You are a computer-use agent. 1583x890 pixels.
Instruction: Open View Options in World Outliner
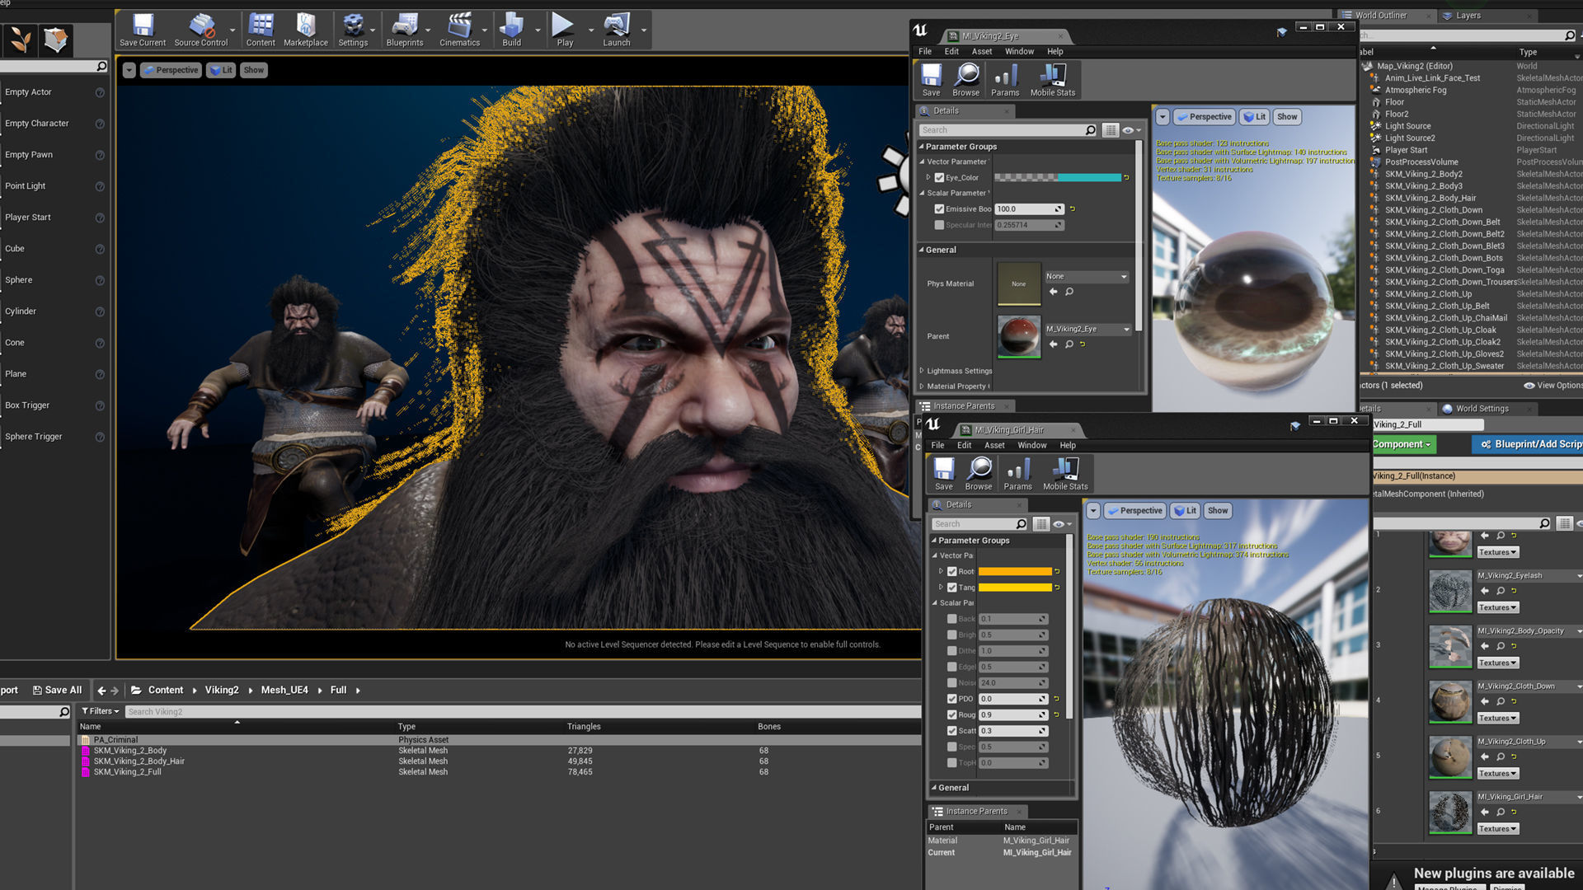(x=1552, y=386)
